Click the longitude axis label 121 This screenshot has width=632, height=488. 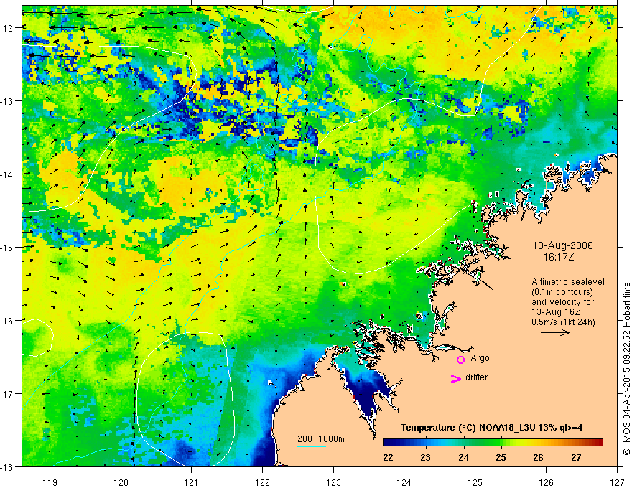click(192, 482)
